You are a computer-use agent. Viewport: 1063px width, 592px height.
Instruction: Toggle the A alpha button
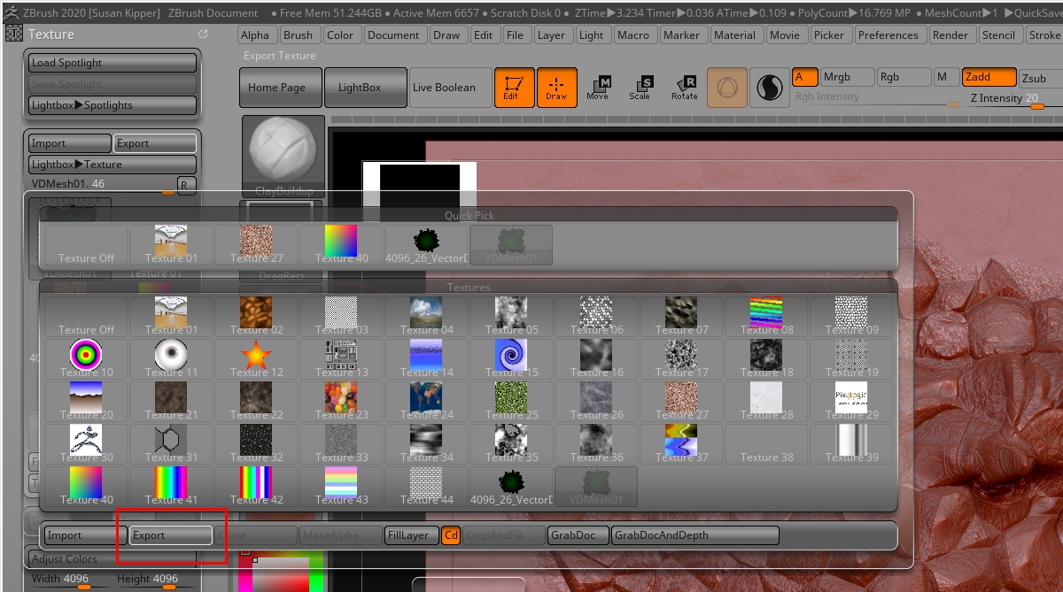(804, 77)
